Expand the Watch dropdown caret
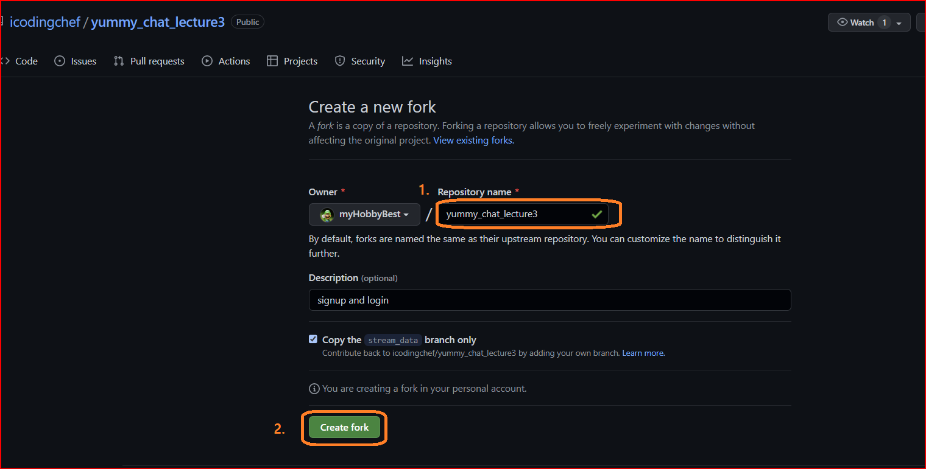The image size is (926, 469). [899, 23]
